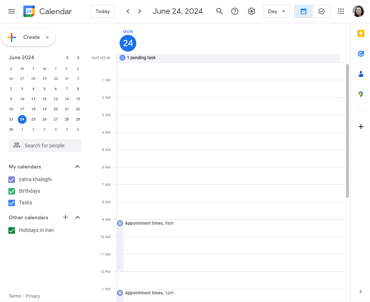Switch to the Tasks view tab
370x302 pixels.
(x=321, y=11)
